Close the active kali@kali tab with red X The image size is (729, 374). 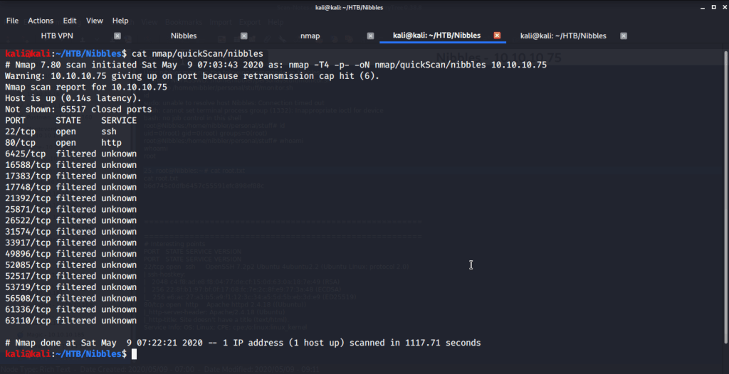click(x=497, y=36)
